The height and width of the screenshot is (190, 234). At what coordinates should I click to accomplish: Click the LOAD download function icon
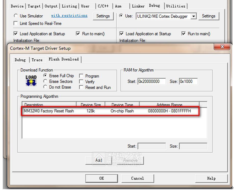pyautogui.click(x=31, y=81)
